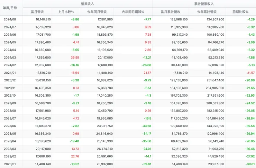Select the 當月累計營收 column header

pyautogui.click(x=171, y=12)
